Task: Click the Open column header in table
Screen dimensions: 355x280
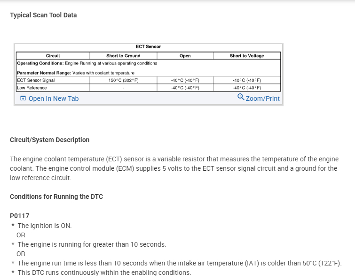Action: [x=185, y=56]
